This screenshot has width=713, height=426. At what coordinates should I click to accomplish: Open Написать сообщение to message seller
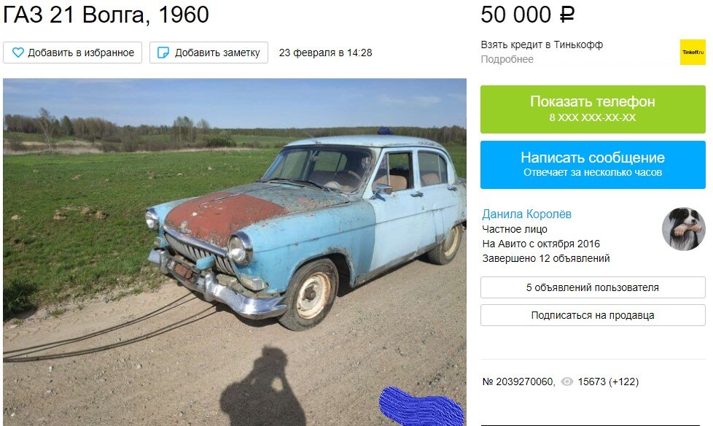tap(593, 164)
